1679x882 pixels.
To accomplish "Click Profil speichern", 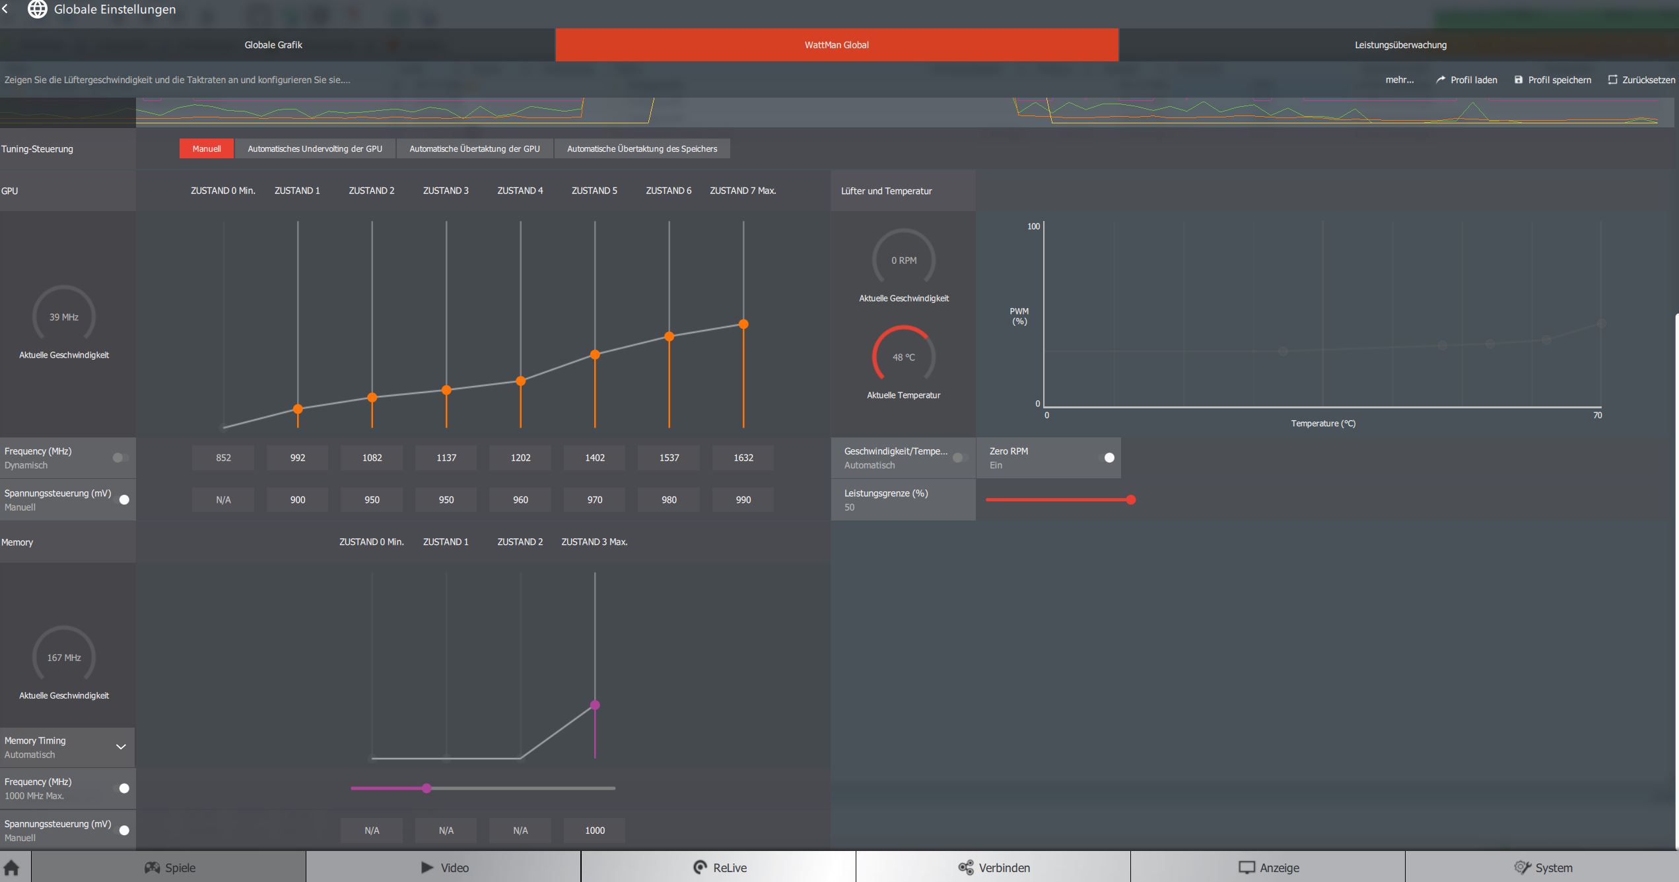I will pos(1552,80).
